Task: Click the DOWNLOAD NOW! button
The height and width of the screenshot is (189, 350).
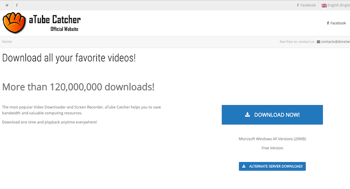Action: (x=272, y=115)
